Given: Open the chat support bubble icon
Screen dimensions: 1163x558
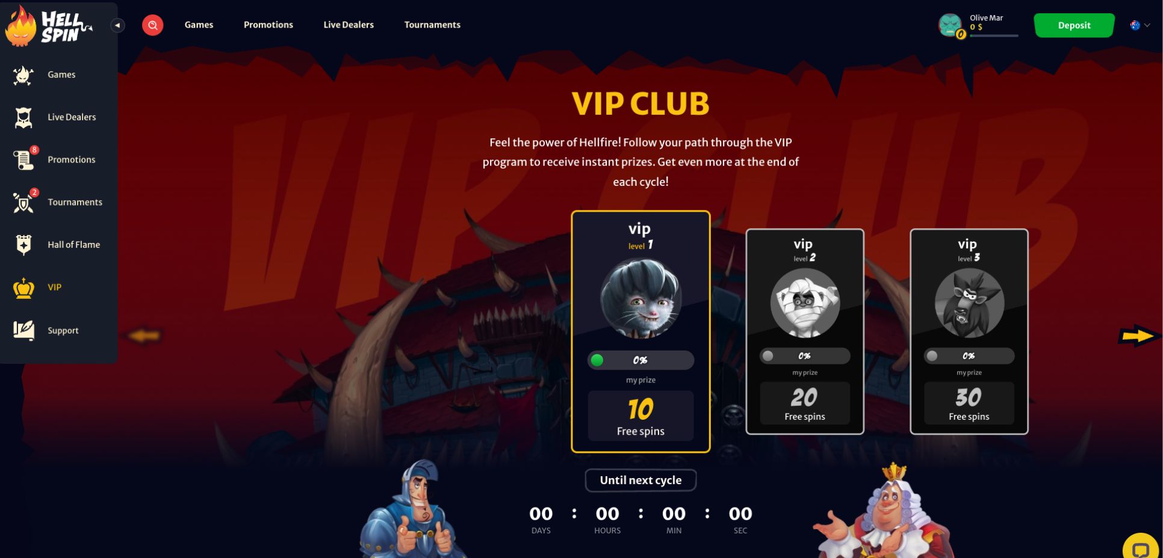Looking at the screenshot, I should (x=1141, y=548).
